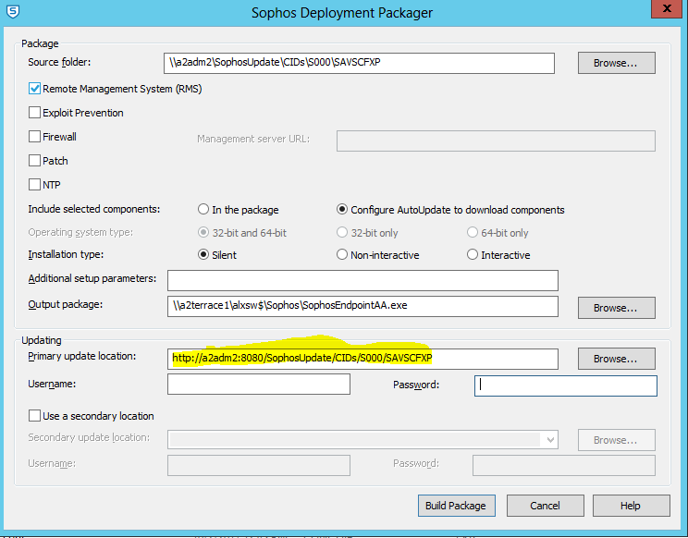This screenshot has width=688, height=538.
Task: Browse for the Primary update location
Action: tap(617, 359)
